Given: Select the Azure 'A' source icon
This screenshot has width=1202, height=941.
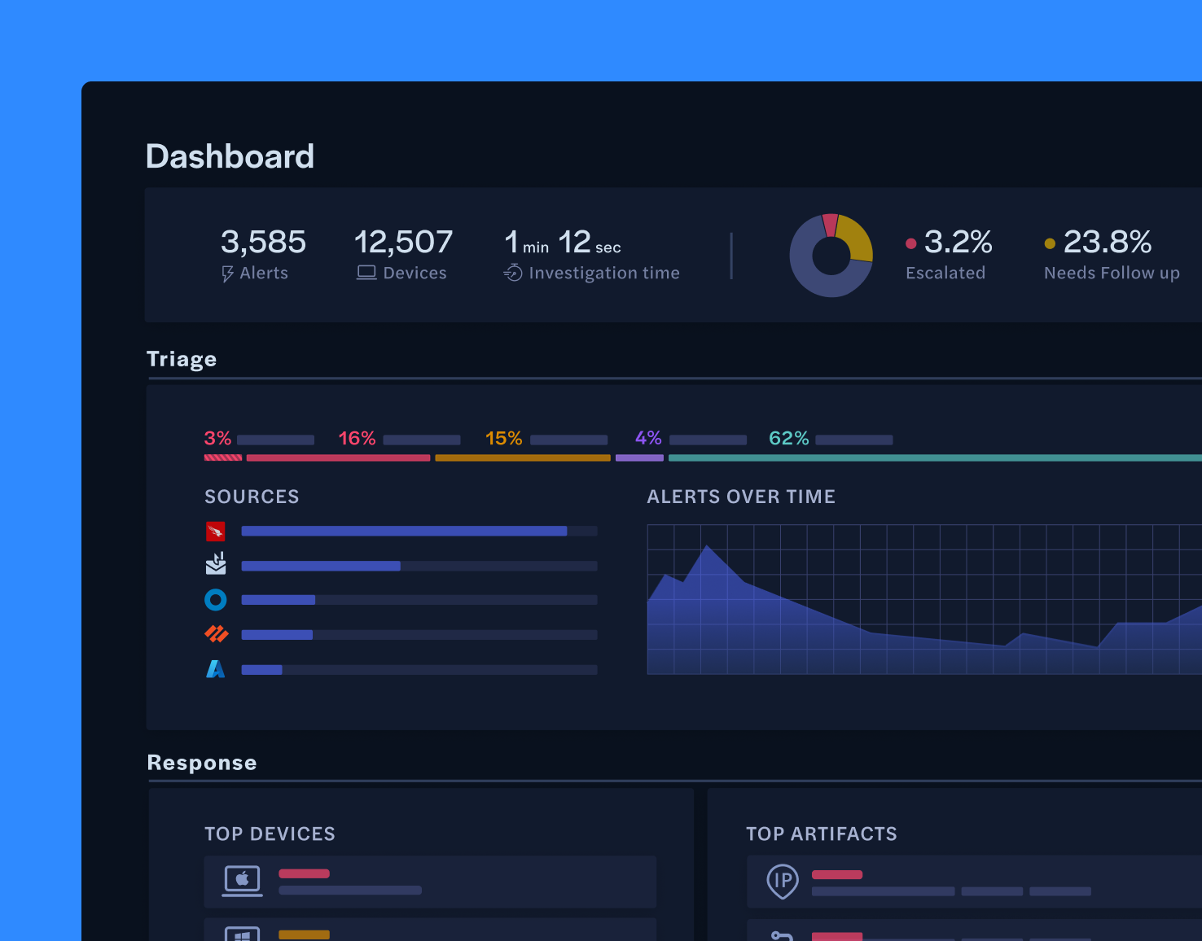Looking at the screenshot, I should pos(216,669).
